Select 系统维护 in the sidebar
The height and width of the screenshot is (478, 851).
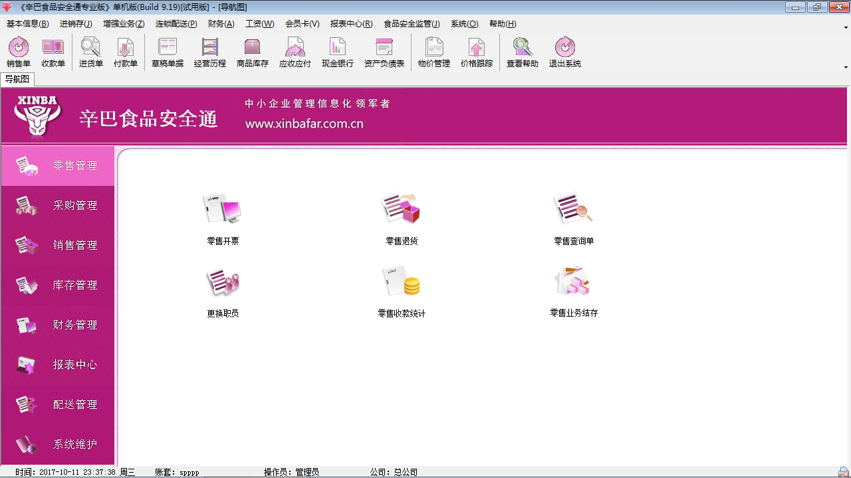pyautogui.click(x=58, y=445)
